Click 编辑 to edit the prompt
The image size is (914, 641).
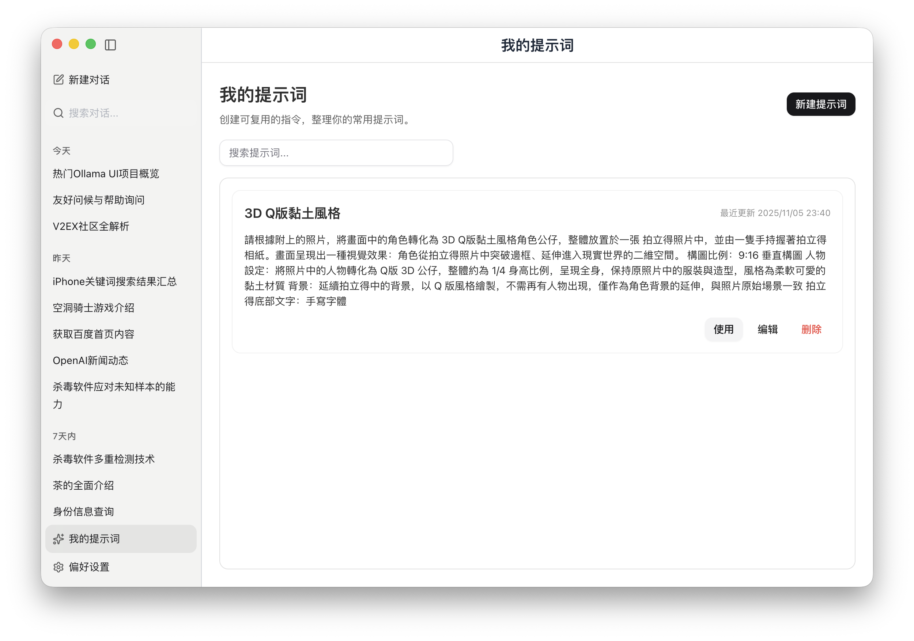tap(767, 329)
